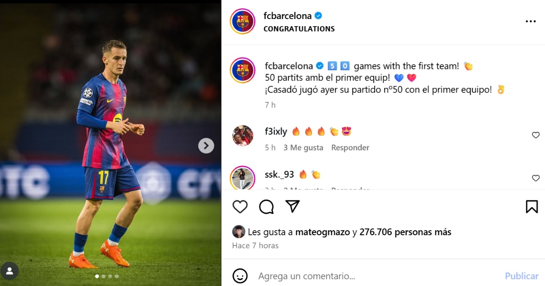Like the post with the heart icon

coord(240,207)
